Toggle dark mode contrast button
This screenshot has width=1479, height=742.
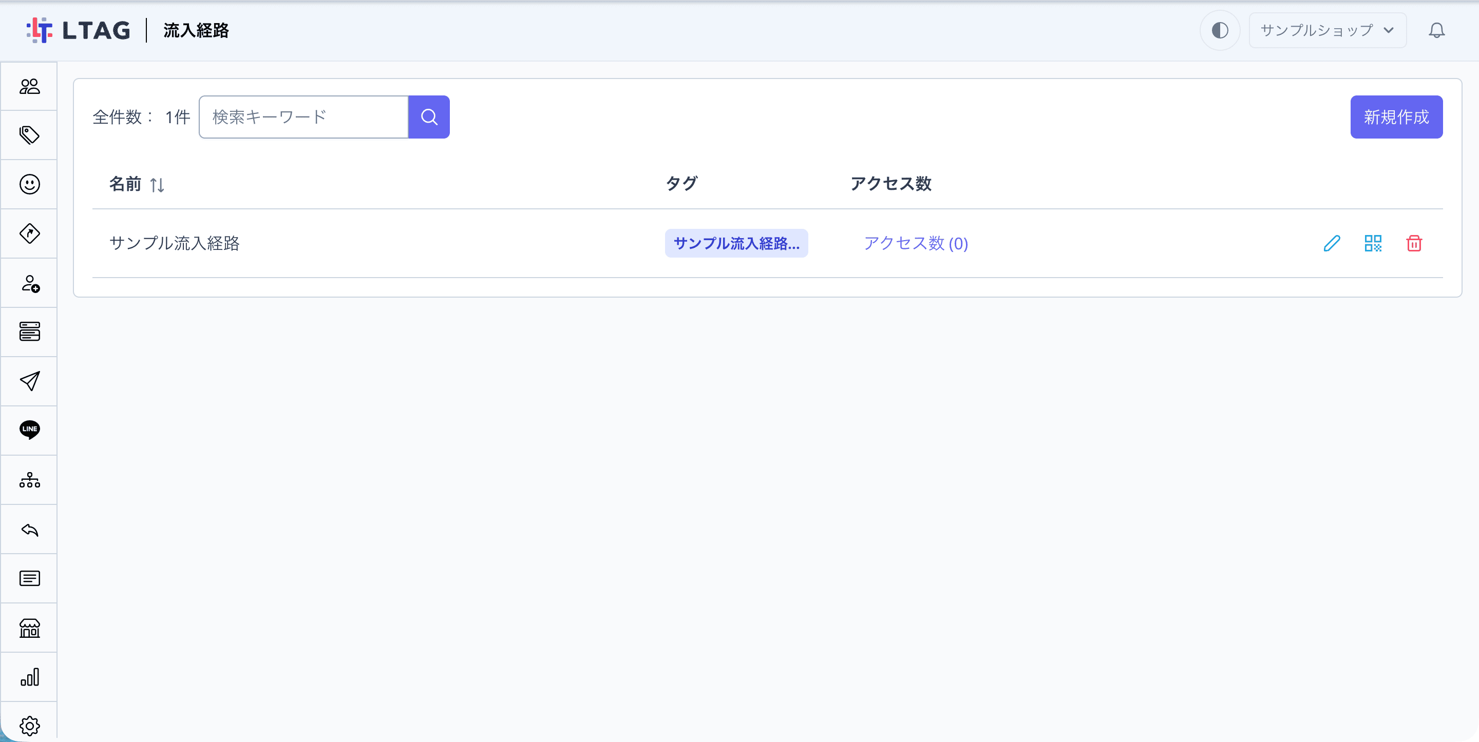tap(1220, 30)
